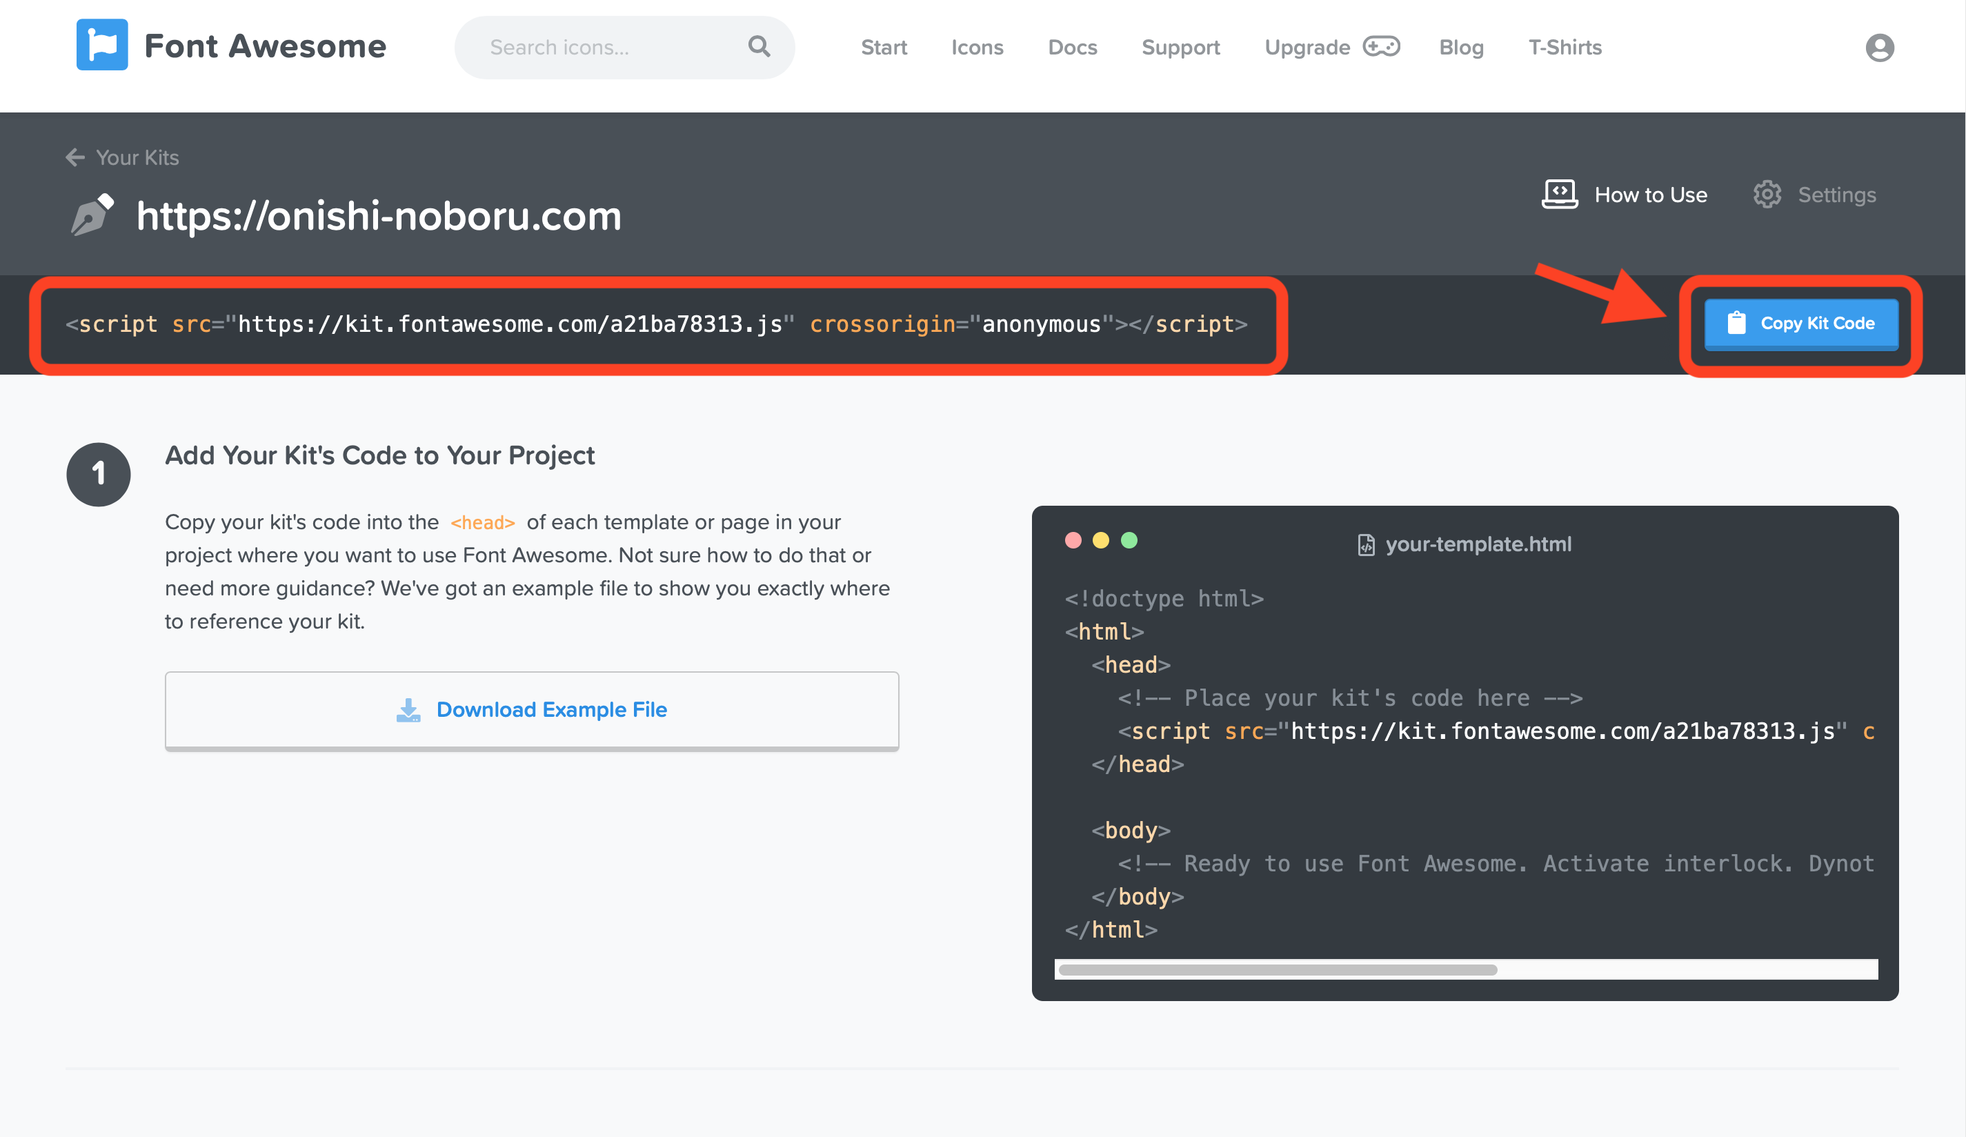
Task: Open the Docs nav item
Action: (1073, 48)
